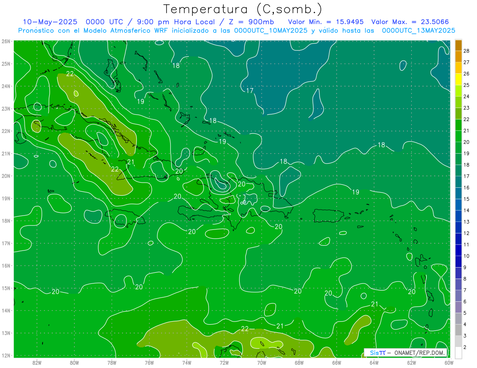Click the brown swatch above the 28 mark
The image size is (477, 368).
click(458, 45)
